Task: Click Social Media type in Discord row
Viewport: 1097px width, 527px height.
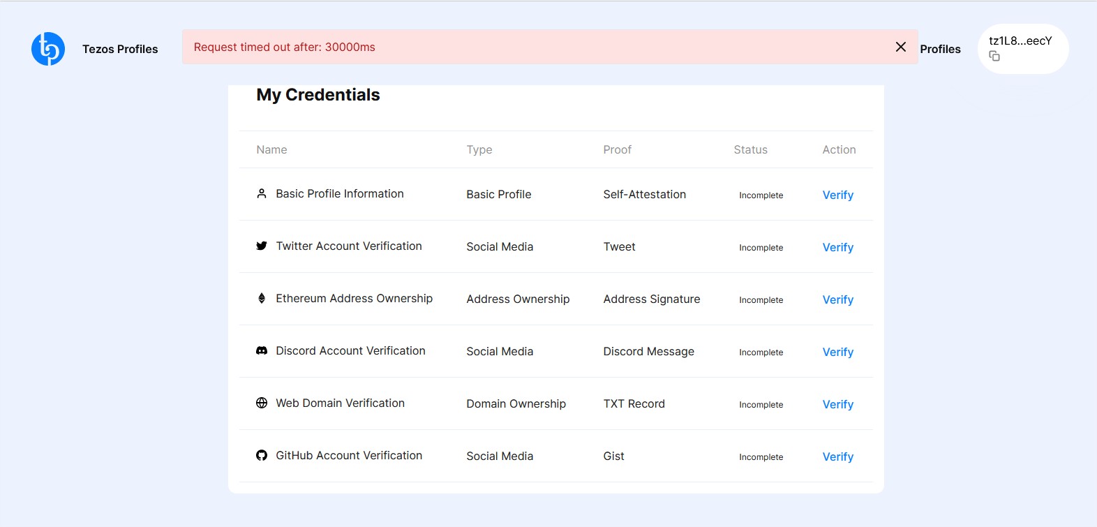Action: (x=500, y=351)
